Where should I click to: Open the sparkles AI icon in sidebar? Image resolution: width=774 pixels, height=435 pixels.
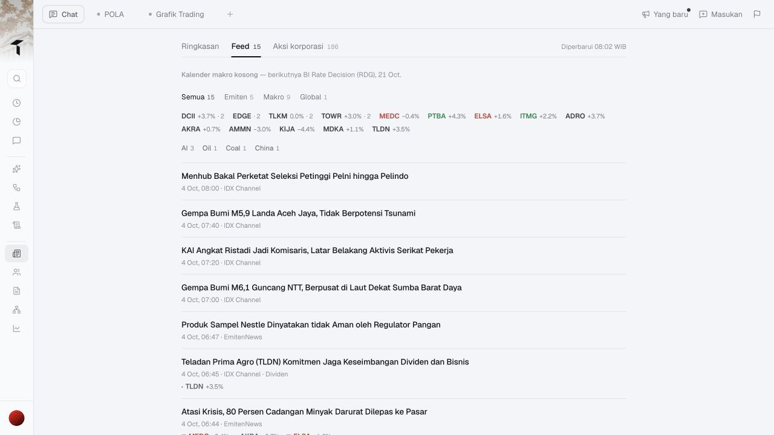[x=17, y=169]
